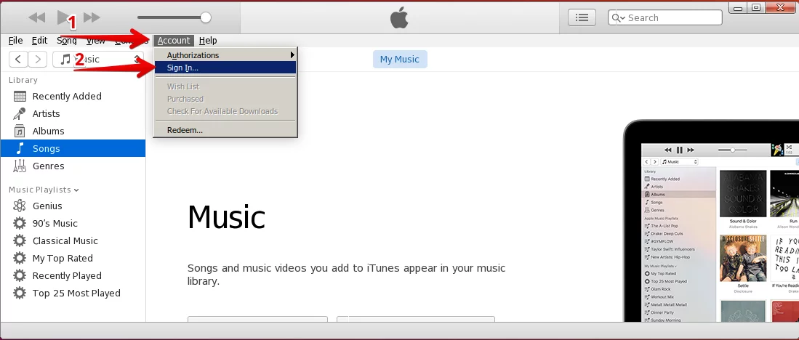Select Albums in Library sidebar
Screen dimensions: 799x340
(73, 131)
